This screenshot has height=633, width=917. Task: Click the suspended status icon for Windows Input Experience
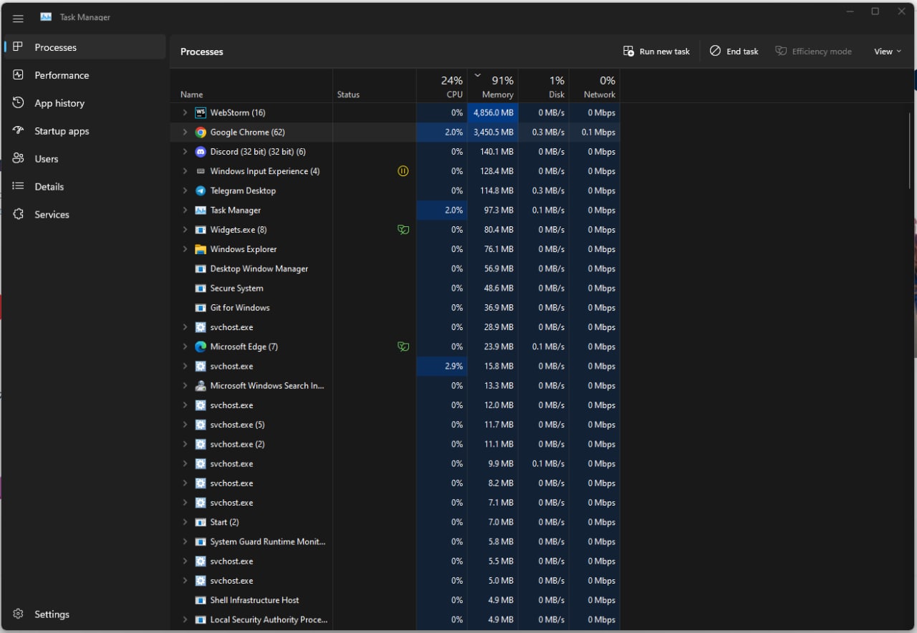403,171
